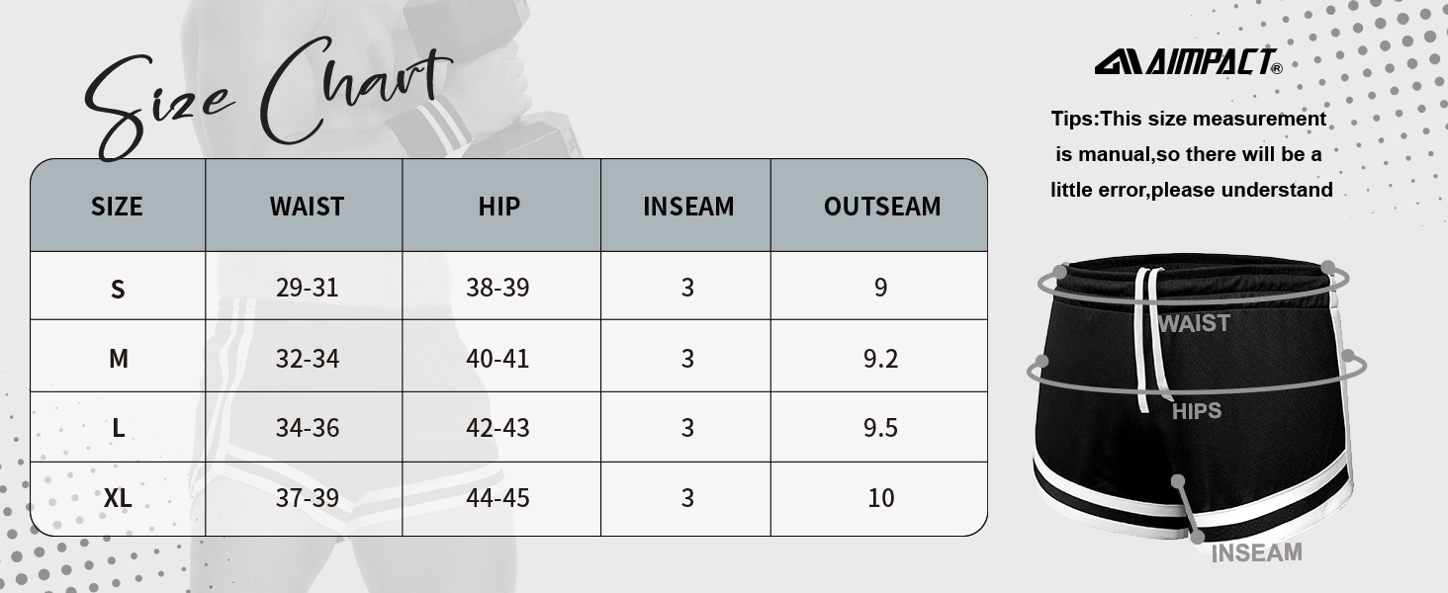This screenshot has width=1448, height=593.
Task: Click the 32-34 waist measurement
Action: [308, 358]
